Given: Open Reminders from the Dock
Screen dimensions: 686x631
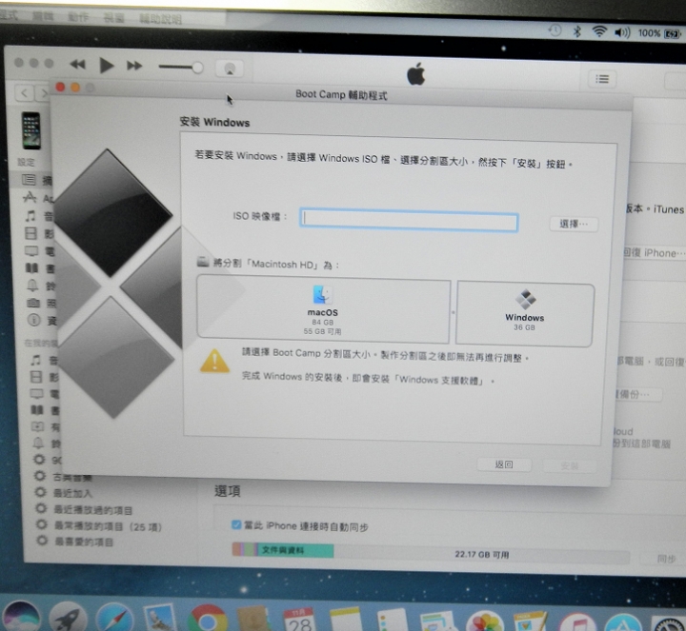Looking at the screenshot, I should pos(392,620).
